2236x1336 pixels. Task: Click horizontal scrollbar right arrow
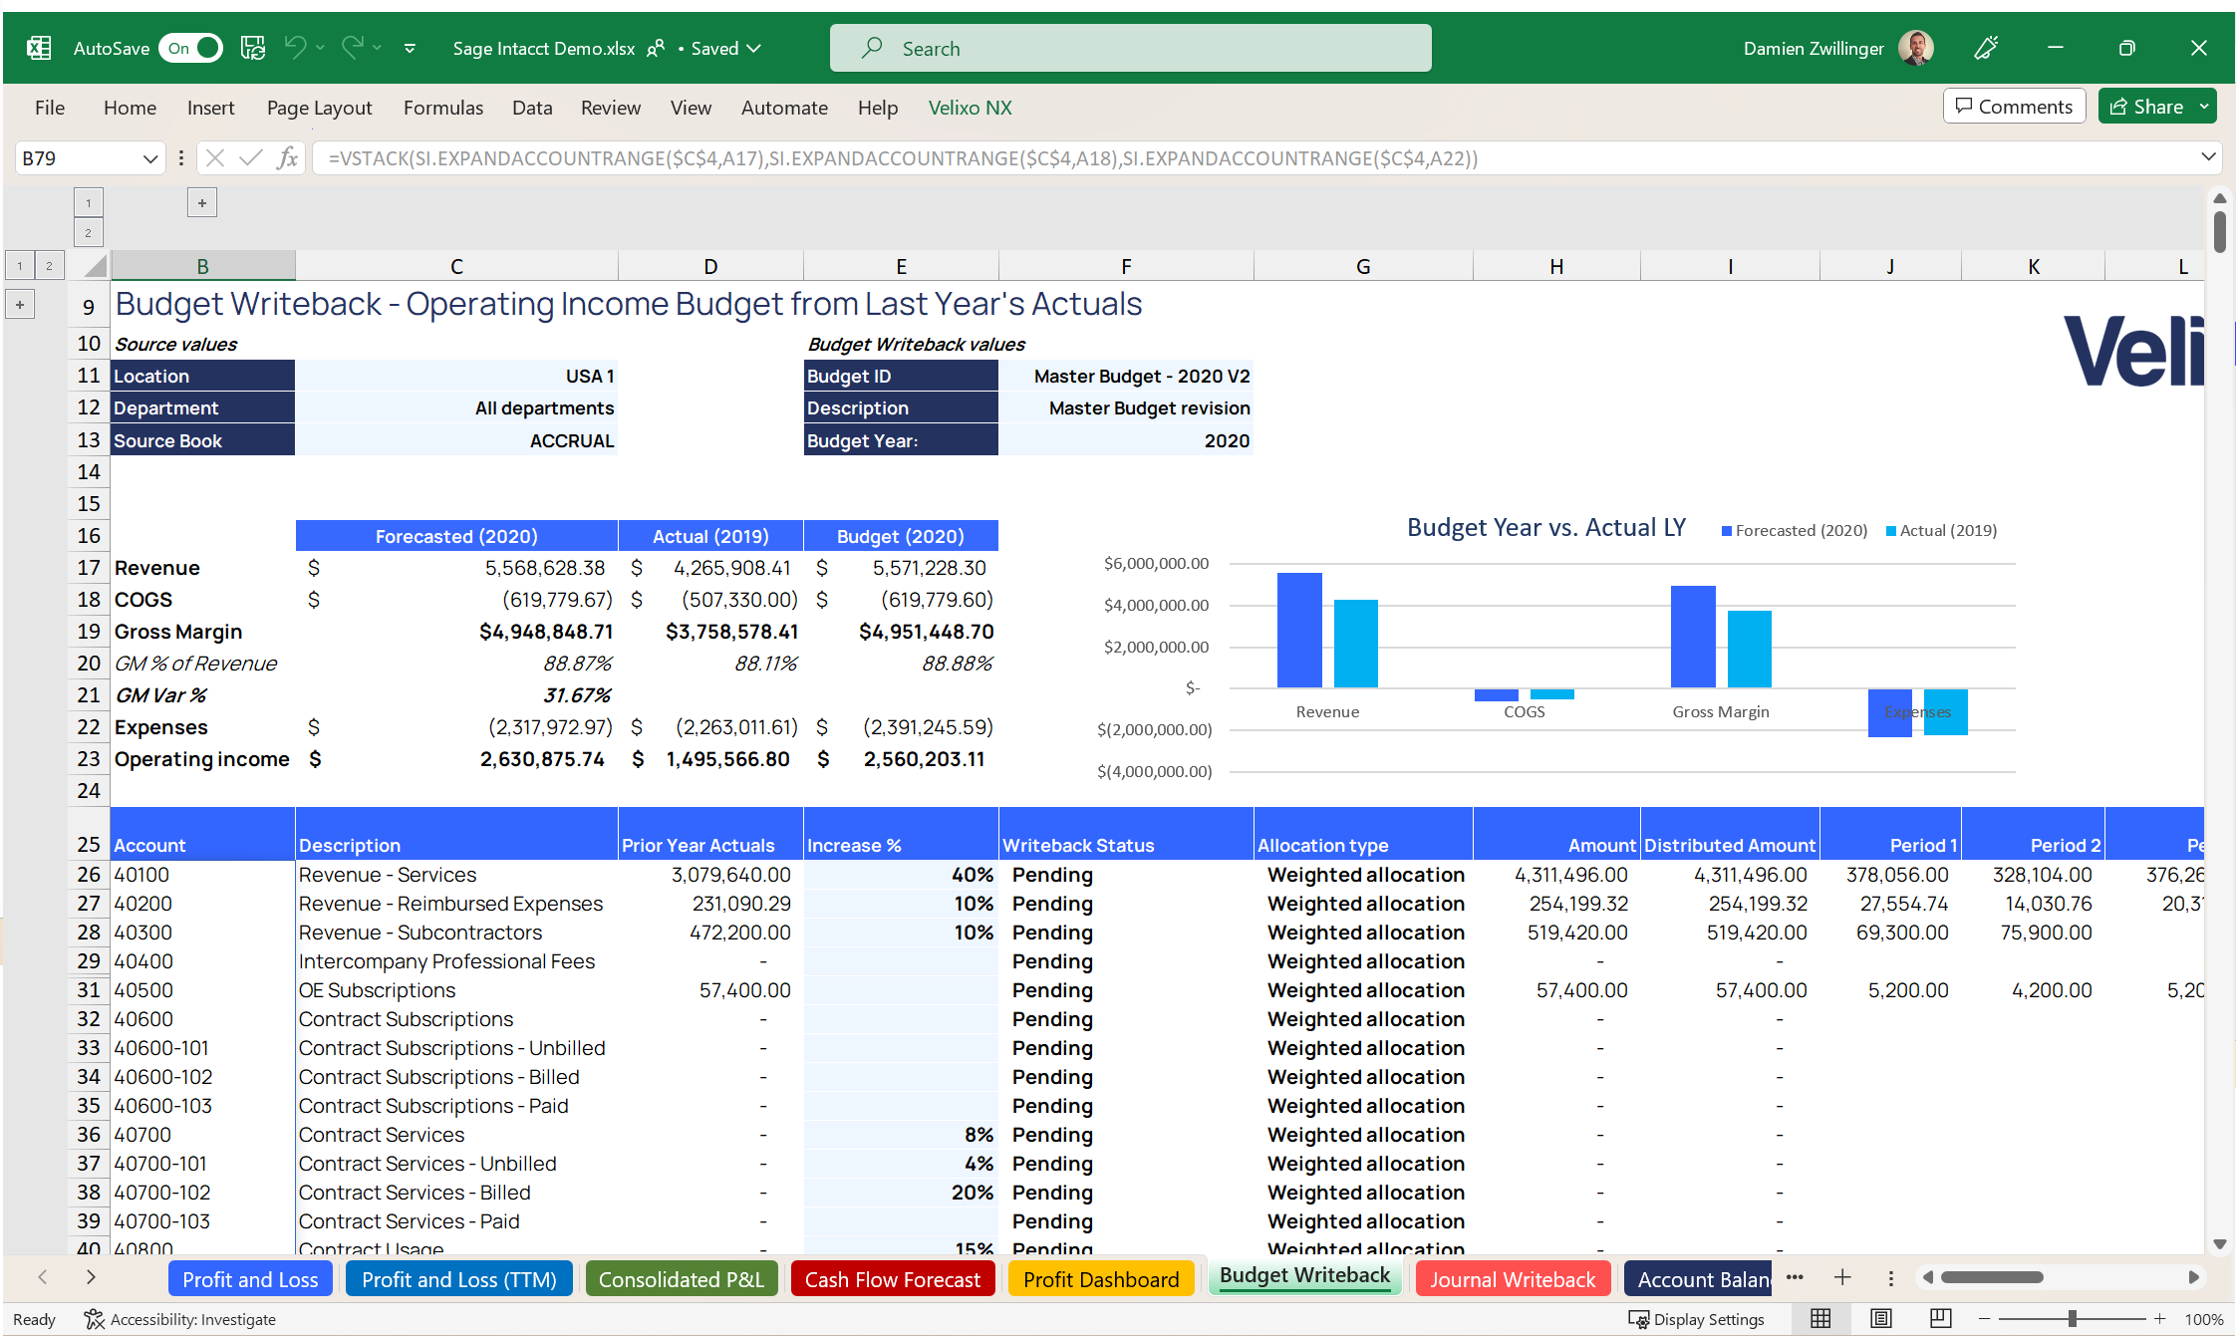coord(2193,1277)
